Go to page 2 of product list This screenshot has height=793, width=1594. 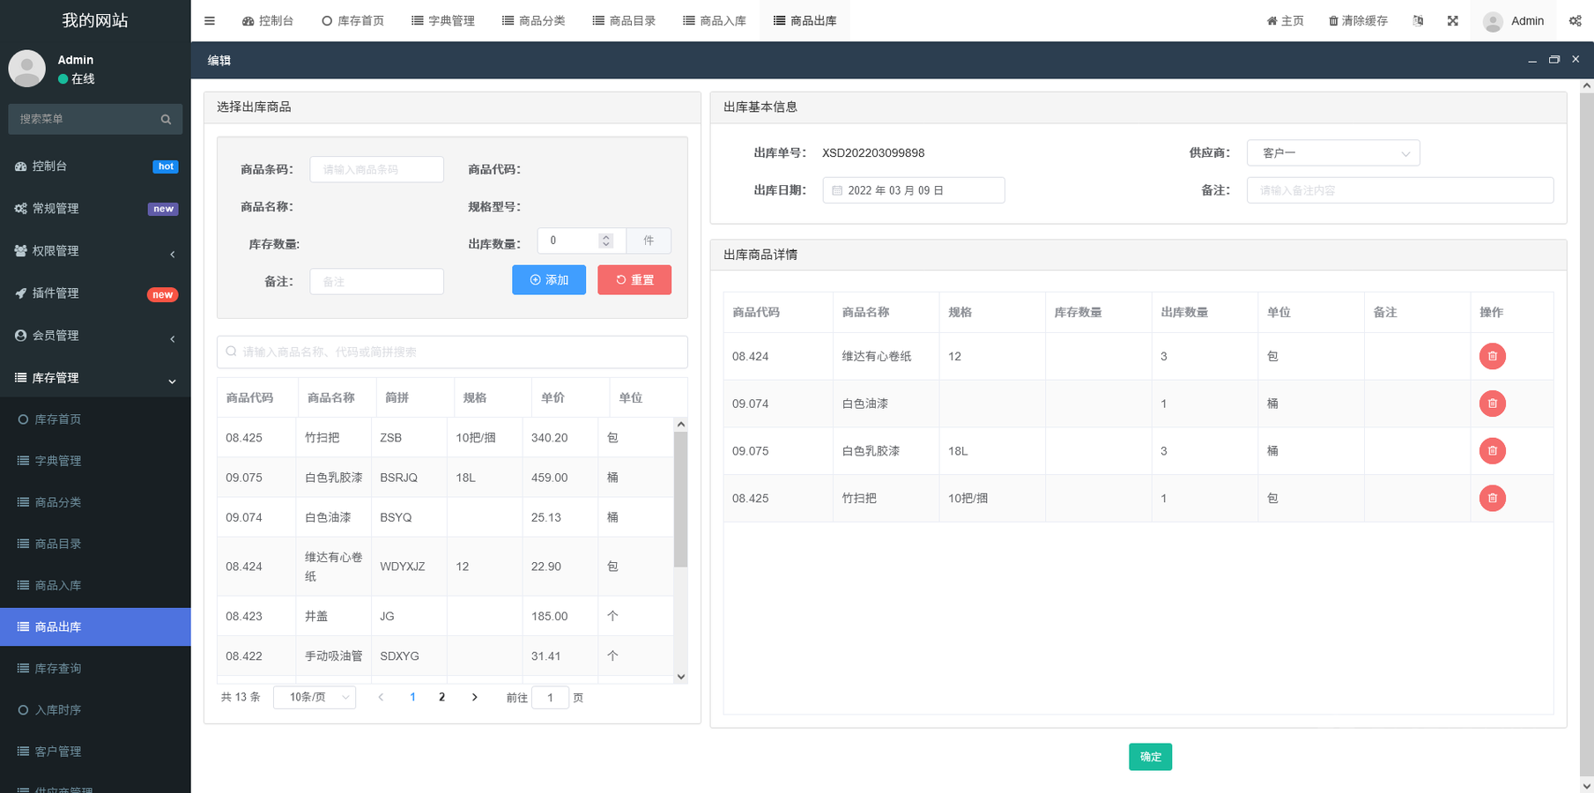(x=441, y=697)
